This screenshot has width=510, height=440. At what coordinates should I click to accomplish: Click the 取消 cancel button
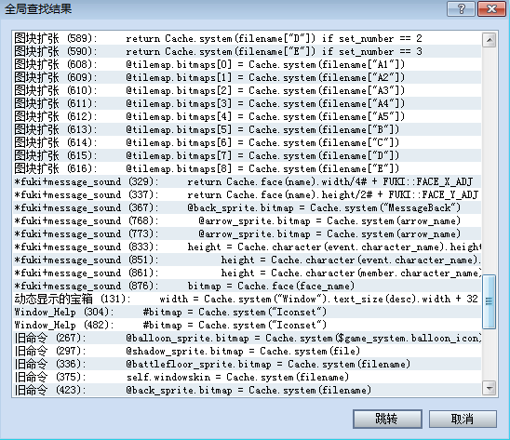[x=463, y=419]
